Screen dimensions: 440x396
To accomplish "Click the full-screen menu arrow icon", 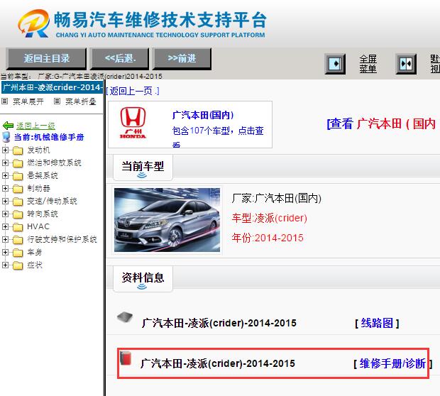I will 335,64.
